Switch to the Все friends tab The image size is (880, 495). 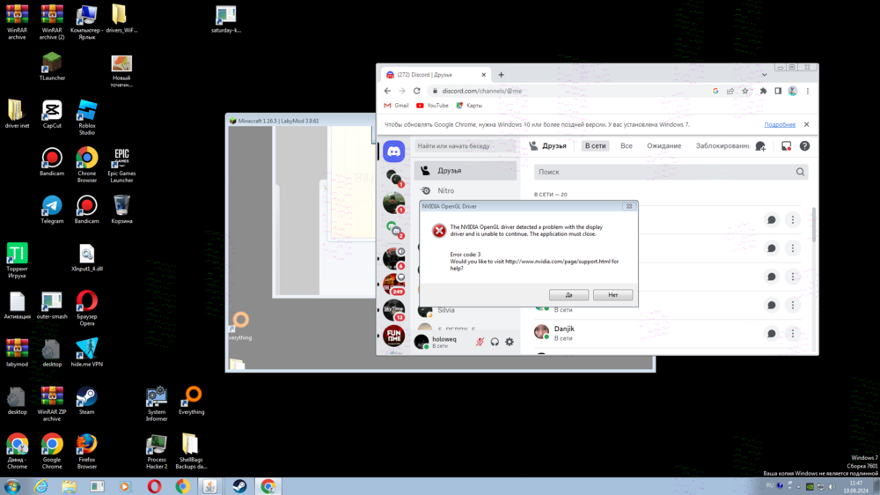tap(627, 146)
